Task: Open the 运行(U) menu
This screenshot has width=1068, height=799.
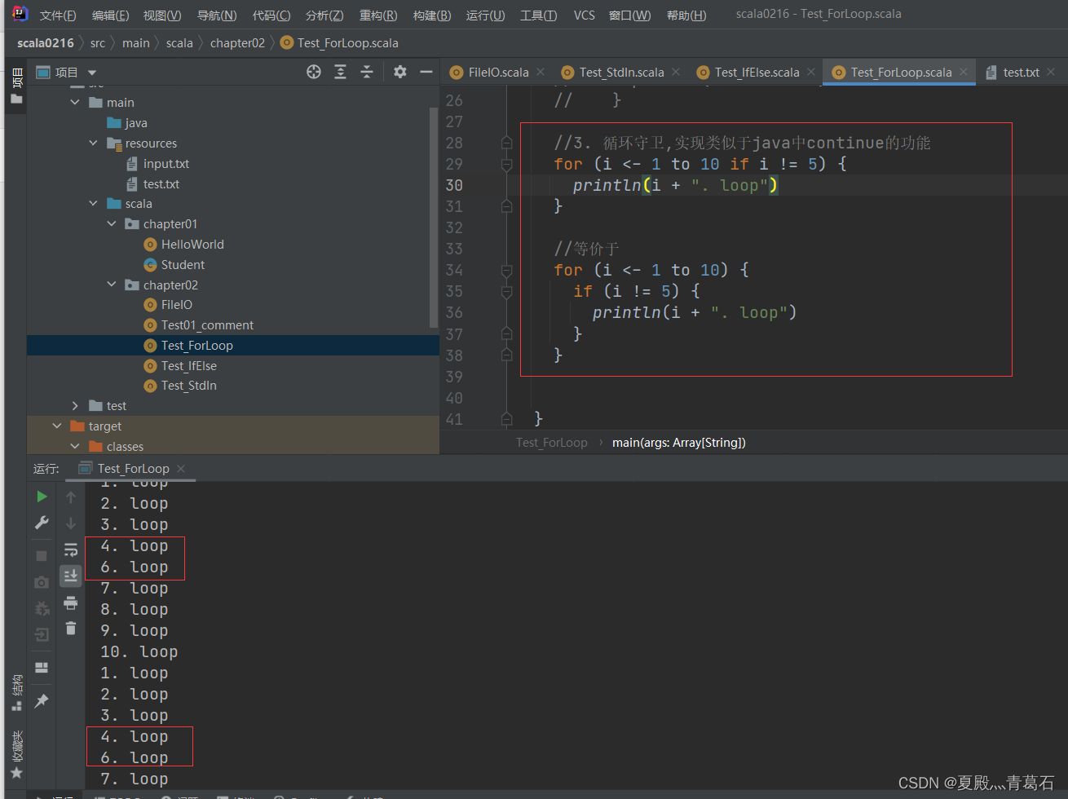Action: pos(485,15)
